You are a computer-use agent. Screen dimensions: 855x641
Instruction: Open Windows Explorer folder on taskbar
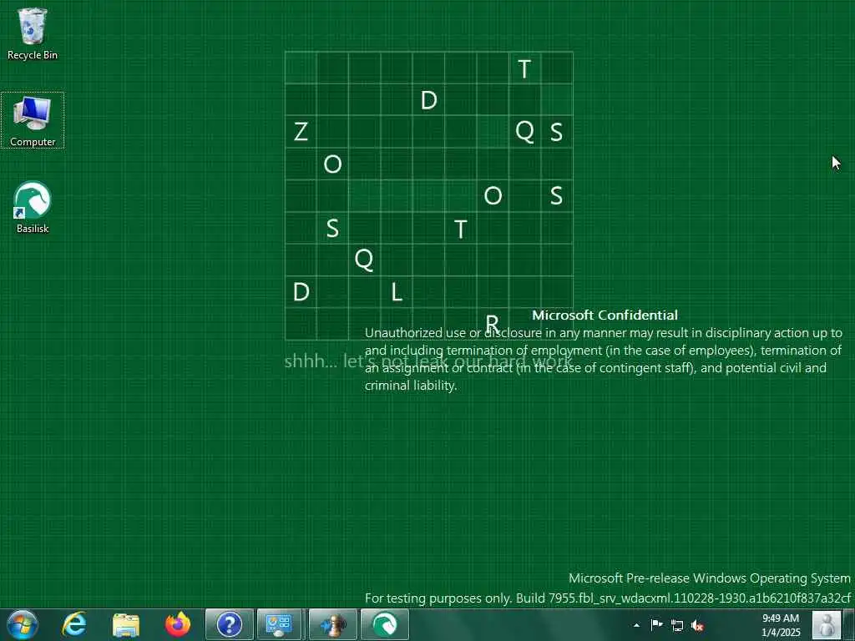(x=126, y=624)
